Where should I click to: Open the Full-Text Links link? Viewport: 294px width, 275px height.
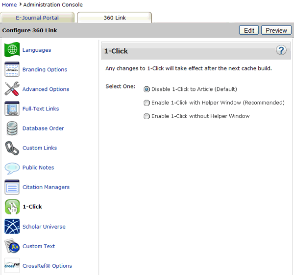41,108
